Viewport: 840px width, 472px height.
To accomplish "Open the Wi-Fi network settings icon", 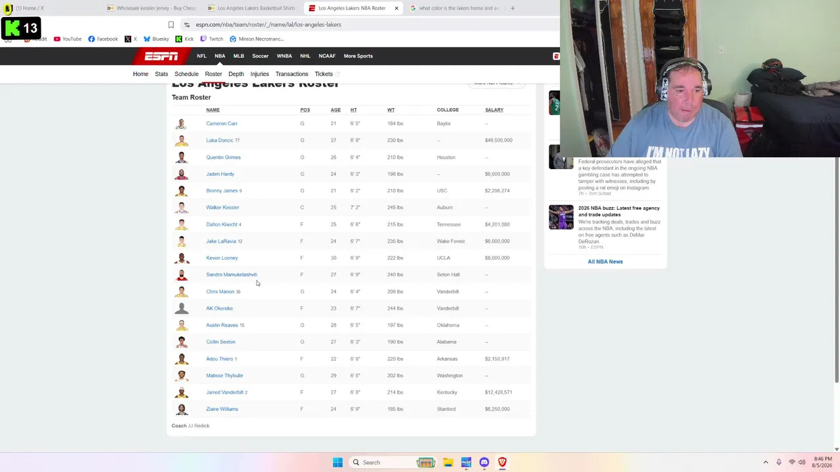I will click(791, 462).
